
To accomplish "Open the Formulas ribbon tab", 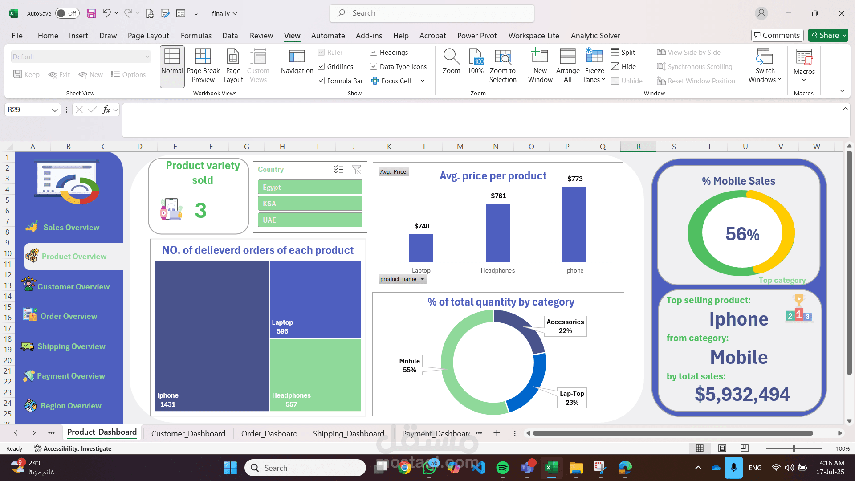I will (x=196, y=36).
